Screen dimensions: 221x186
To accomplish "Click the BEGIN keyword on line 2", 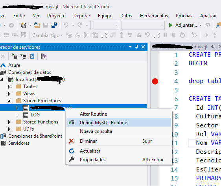I will tap(198, 63).
